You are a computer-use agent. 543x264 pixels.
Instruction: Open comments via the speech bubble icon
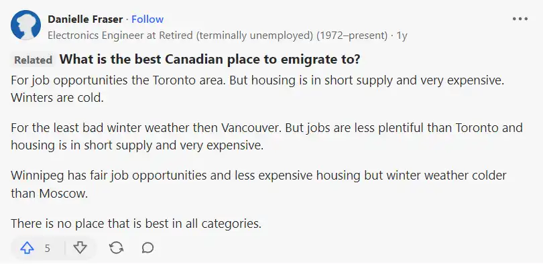(148, 248)
